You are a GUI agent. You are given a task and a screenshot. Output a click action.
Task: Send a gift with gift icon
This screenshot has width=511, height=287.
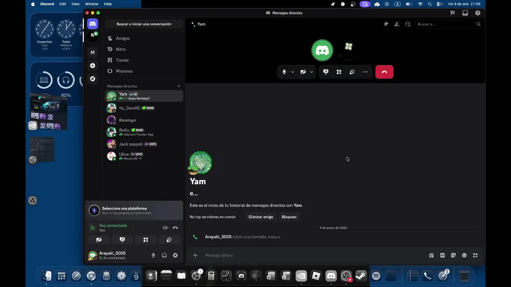click(432, 256)
